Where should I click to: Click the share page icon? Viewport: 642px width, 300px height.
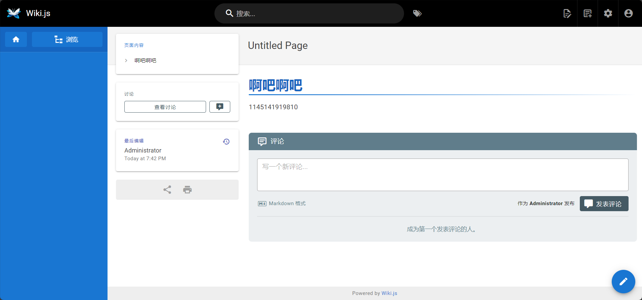[x=167, y=190]
